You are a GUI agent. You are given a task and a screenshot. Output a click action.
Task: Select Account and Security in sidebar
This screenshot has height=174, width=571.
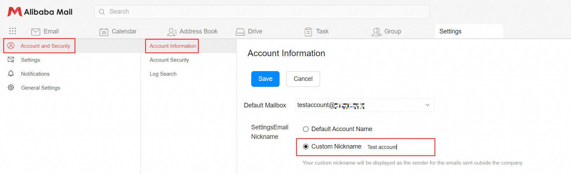pos(45,46)
